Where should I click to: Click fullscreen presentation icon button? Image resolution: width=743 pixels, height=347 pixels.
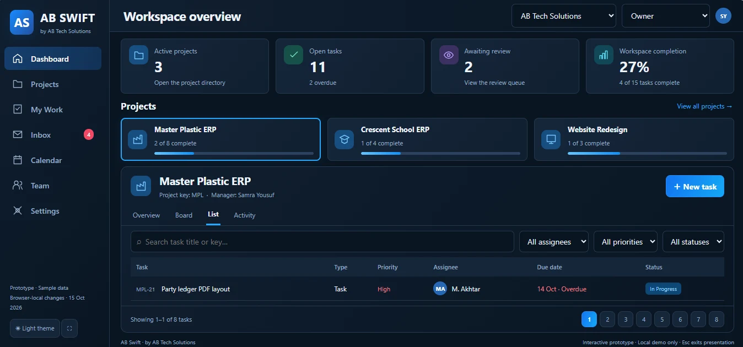click(x=69, y=328)
